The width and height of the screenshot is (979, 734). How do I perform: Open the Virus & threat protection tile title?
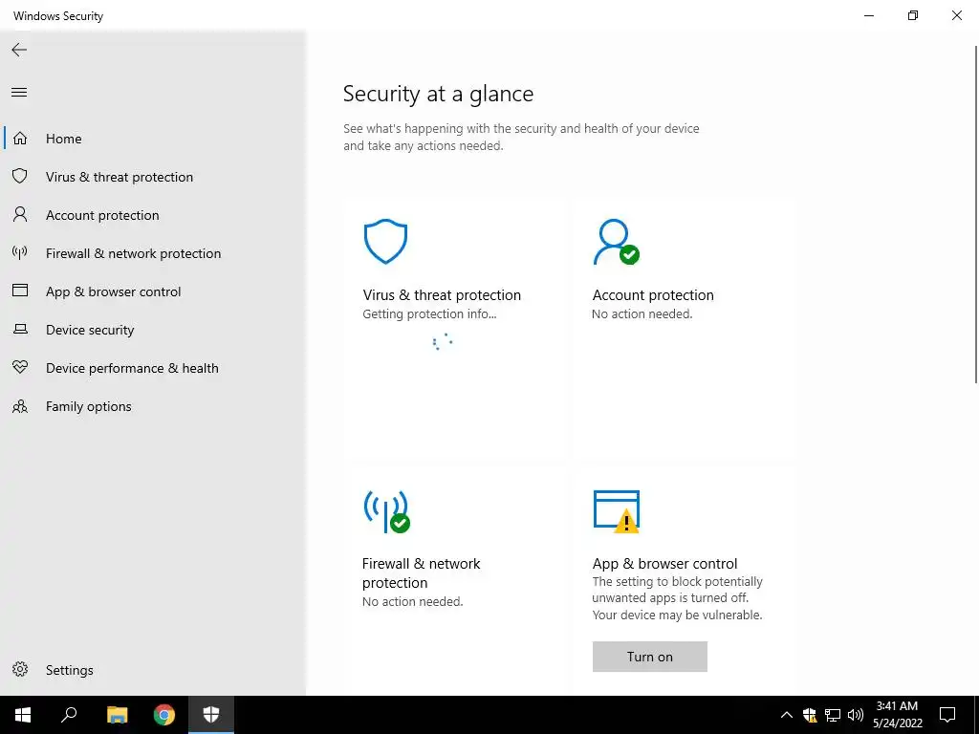point(442,295)
